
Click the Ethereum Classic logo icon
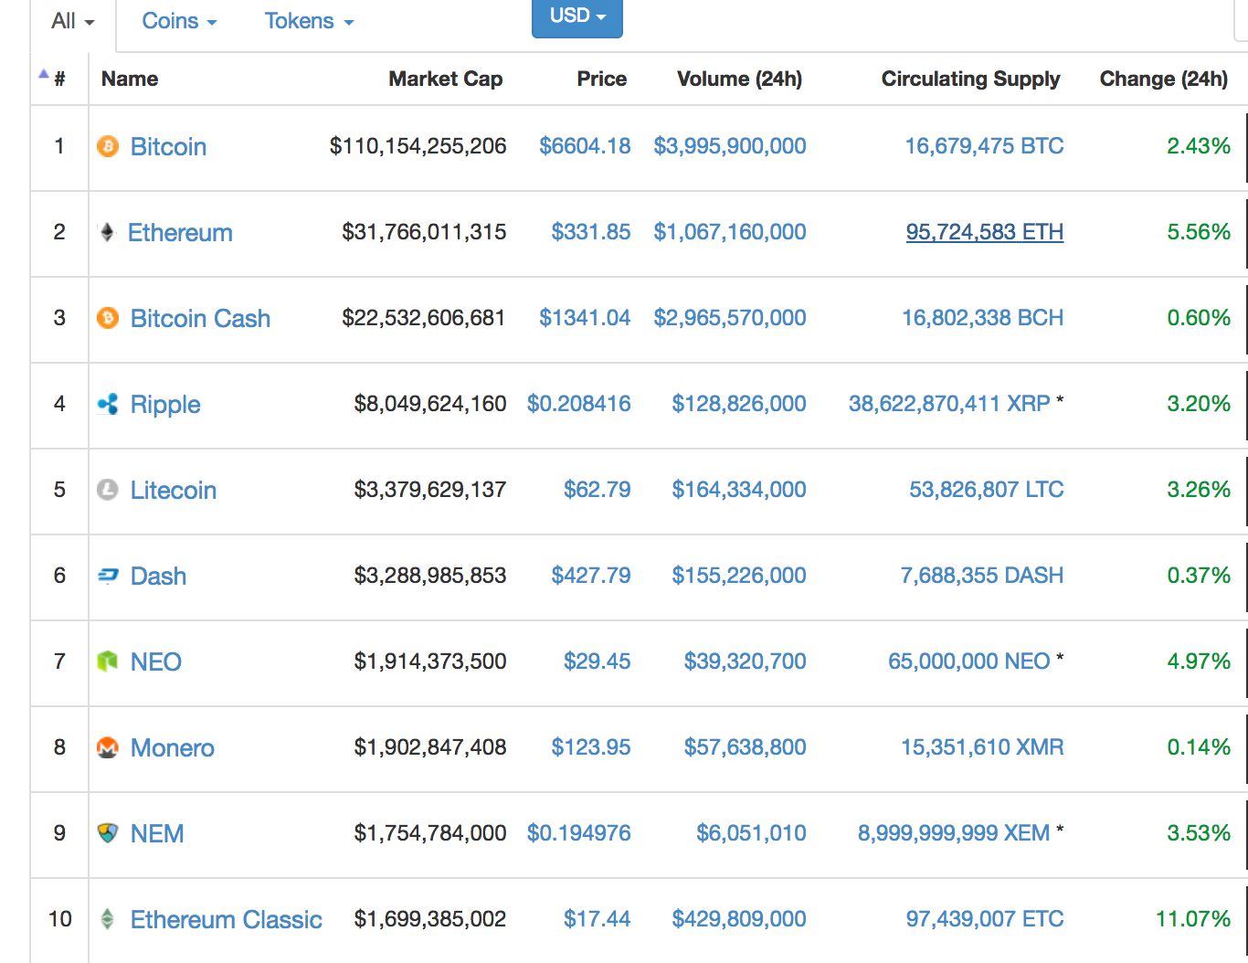(107, 919)
